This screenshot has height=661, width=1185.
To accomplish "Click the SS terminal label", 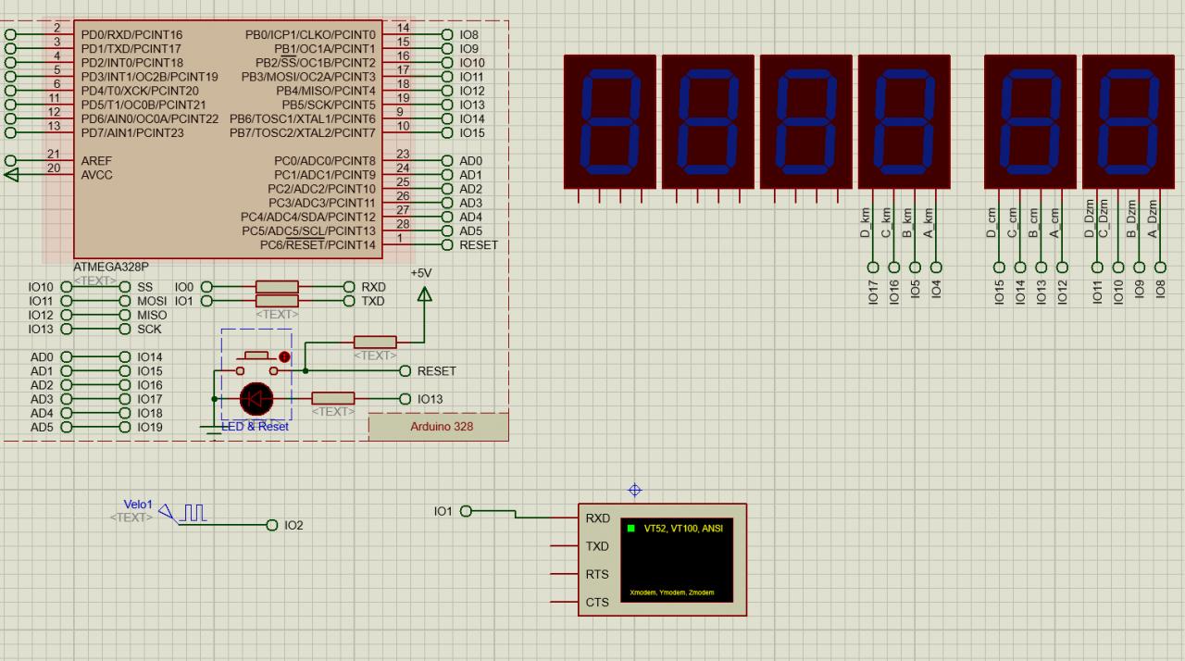I will 145,287.
